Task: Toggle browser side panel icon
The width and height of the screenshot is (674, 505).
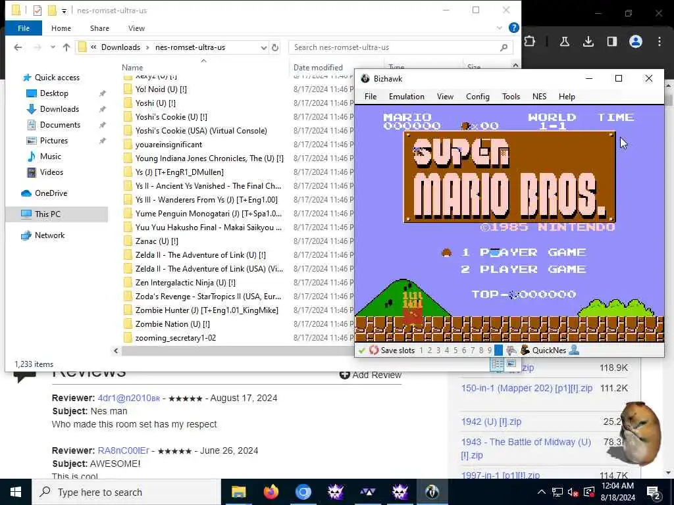Action: point(611,41)
